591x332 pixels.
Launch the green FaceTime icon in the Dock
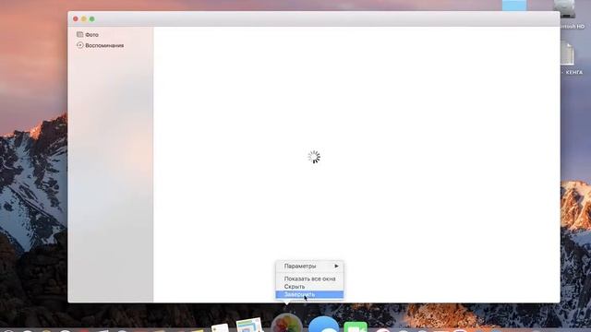point(356,326)
